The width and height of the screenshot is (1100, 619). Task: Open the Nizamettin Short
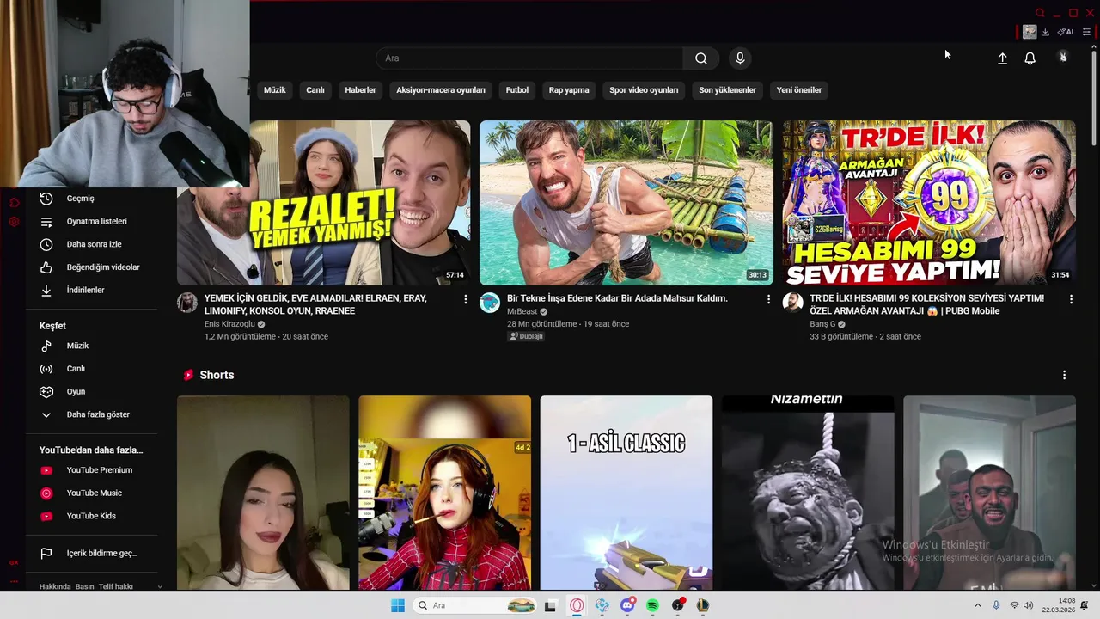coord(808,493)
